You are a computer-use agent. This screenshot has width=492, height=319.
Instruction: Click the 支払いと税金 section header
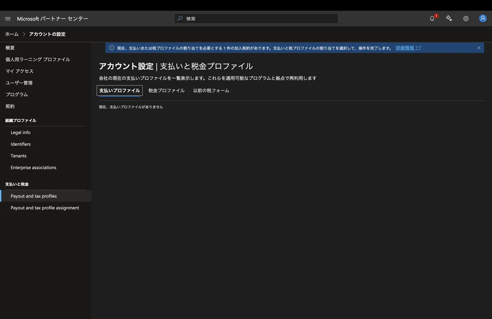[17, 184]
